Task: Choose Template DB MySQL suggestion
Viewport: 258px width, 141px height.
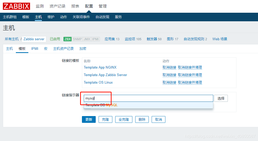Action: 149,105
